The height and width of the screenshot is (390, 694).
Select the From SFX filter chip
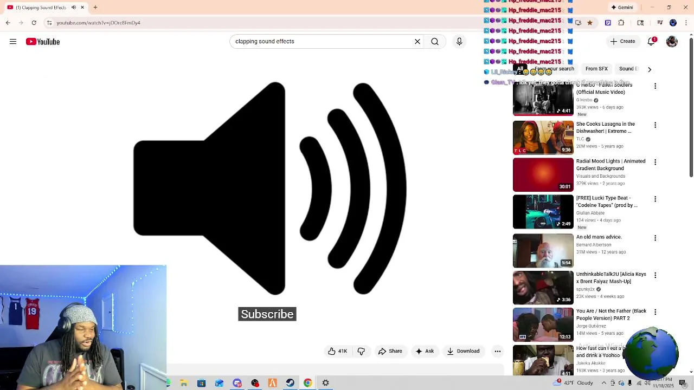[x=596, y=69]
